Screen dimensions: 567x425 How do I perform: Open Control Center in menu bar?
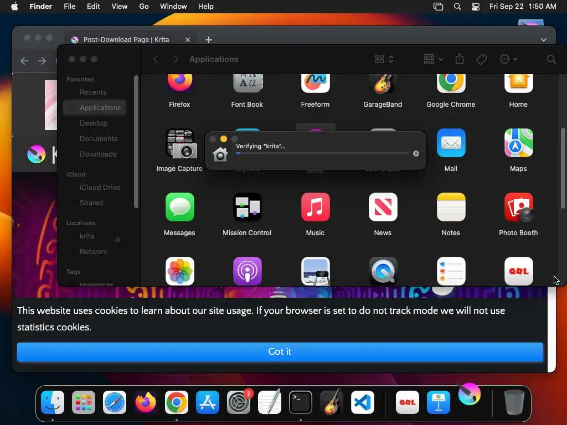(476, 7)
